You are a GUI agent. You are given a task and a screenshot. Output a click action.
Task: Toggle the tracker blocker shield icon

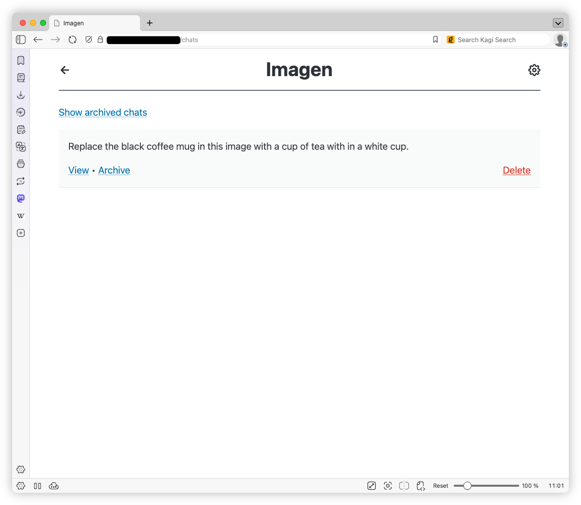pos(89,40)
